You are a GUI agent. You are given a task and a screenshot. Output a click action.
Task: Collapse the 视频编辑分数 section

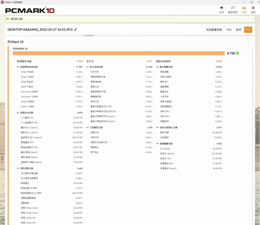pos(157,144)
